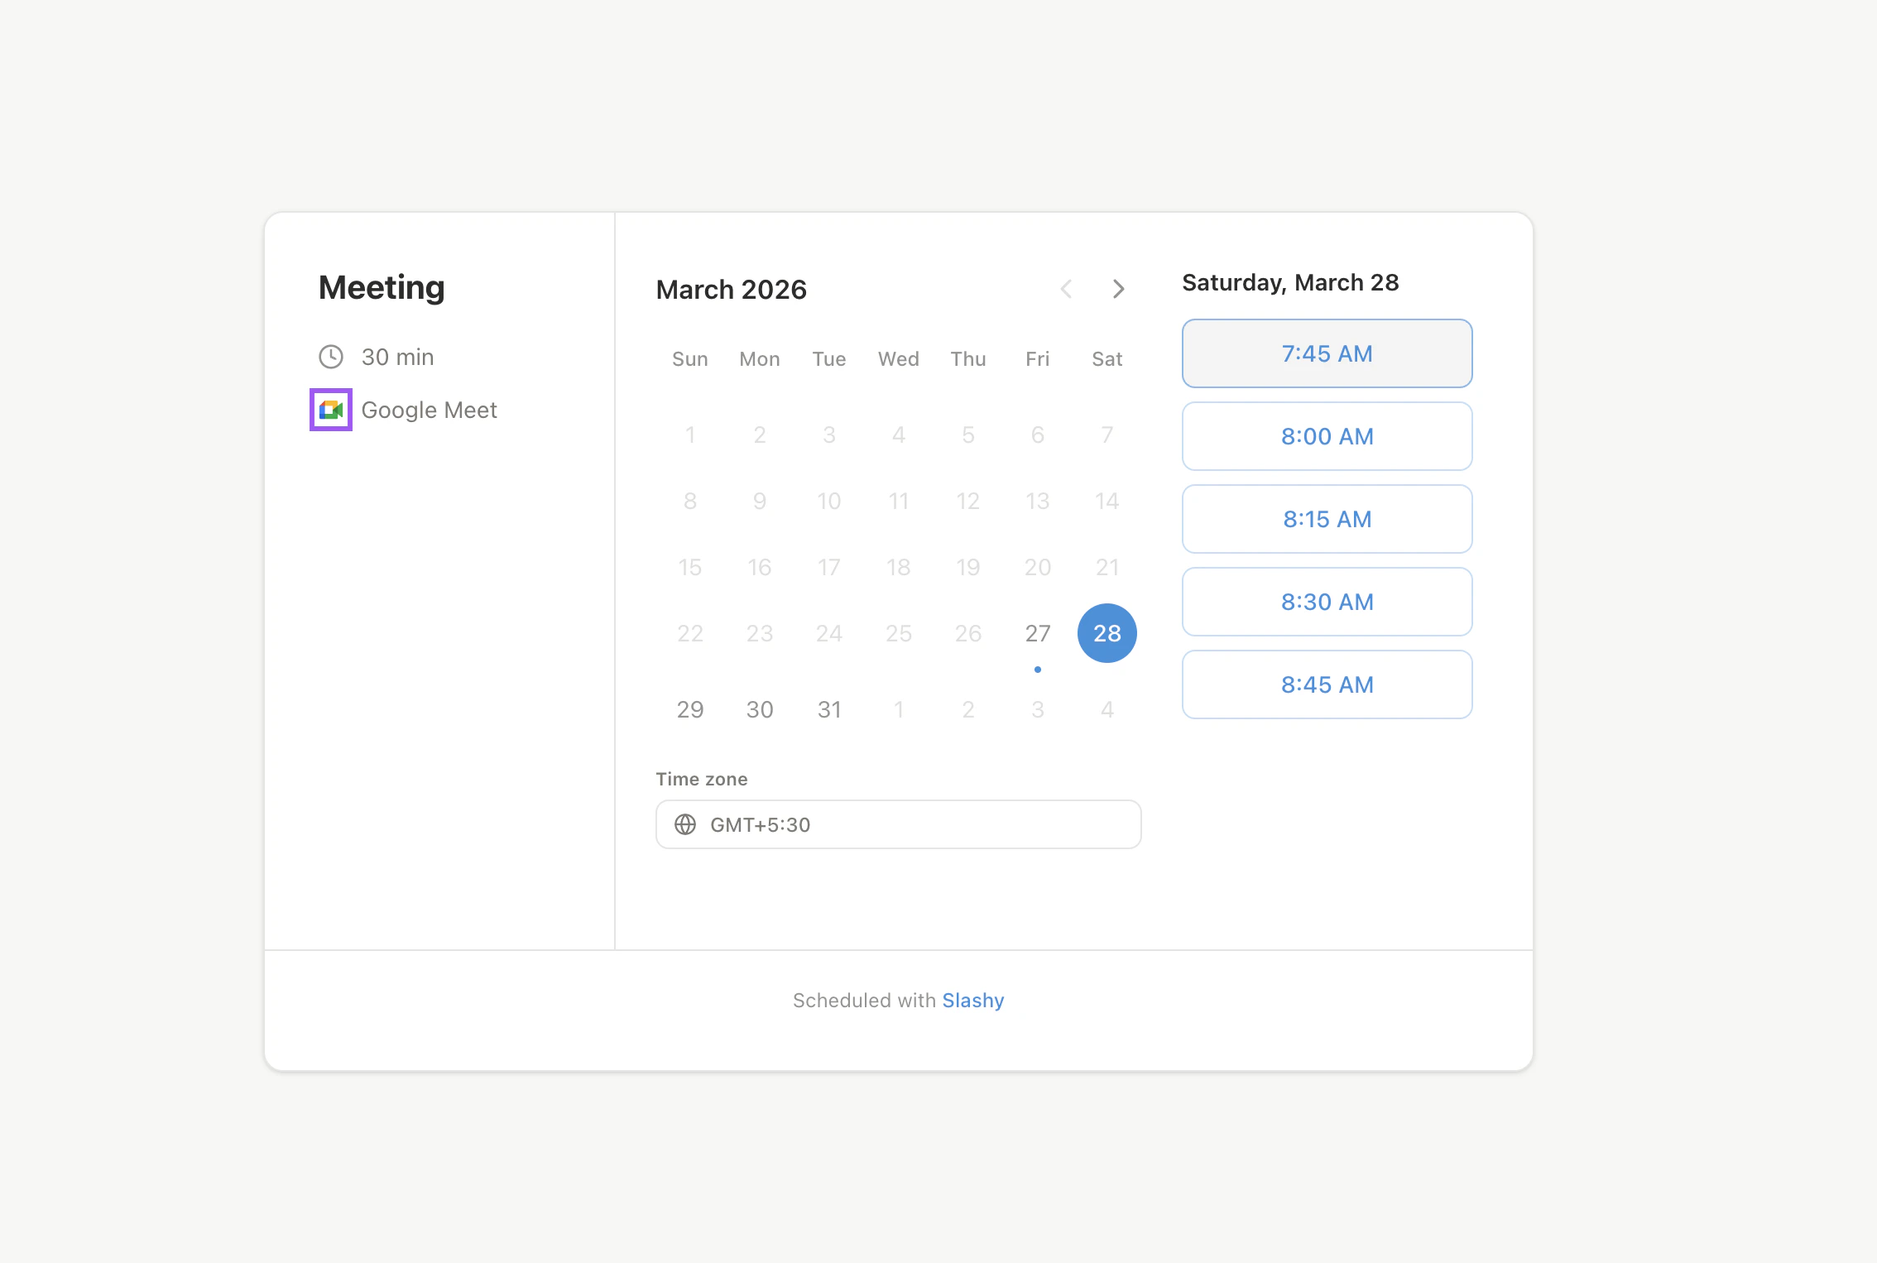The width and height of the screenshot is (1877, 1263).
Task: Navigate back a month using the chevron
Action: pyautogui.click(x=1066, y=289)
